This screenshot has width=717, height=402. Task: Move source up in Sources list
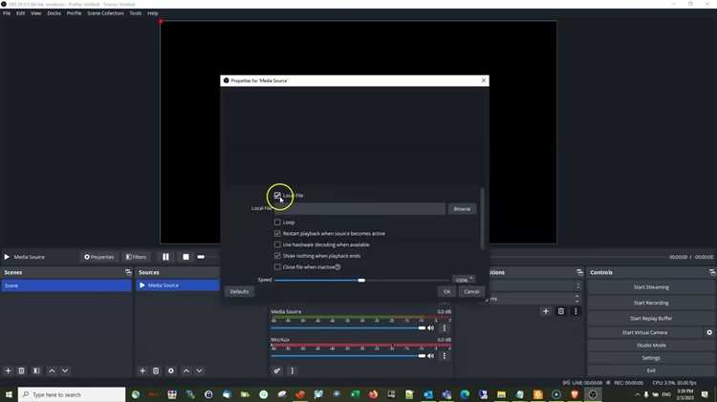click(x=186, y=370)
